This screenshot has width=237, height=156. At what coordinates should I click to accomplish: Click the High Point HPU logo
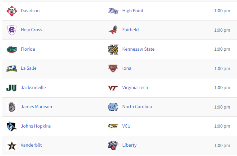tap(113, 11)
